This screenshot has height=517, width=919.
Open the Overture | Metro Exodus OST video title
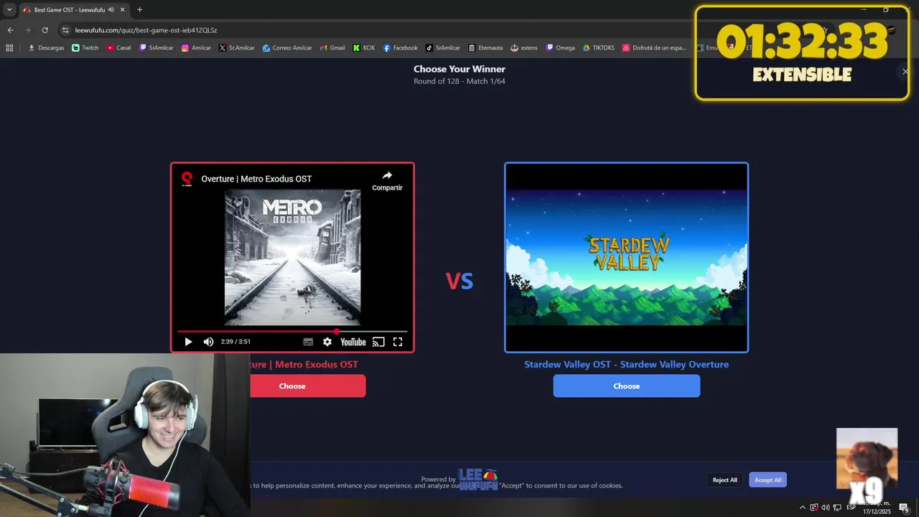(256, 179)
